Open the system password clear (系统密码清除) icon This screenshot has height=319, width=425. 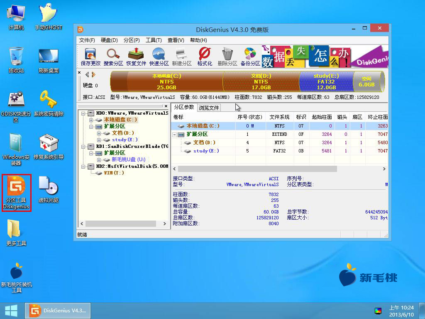coord(49,103)
